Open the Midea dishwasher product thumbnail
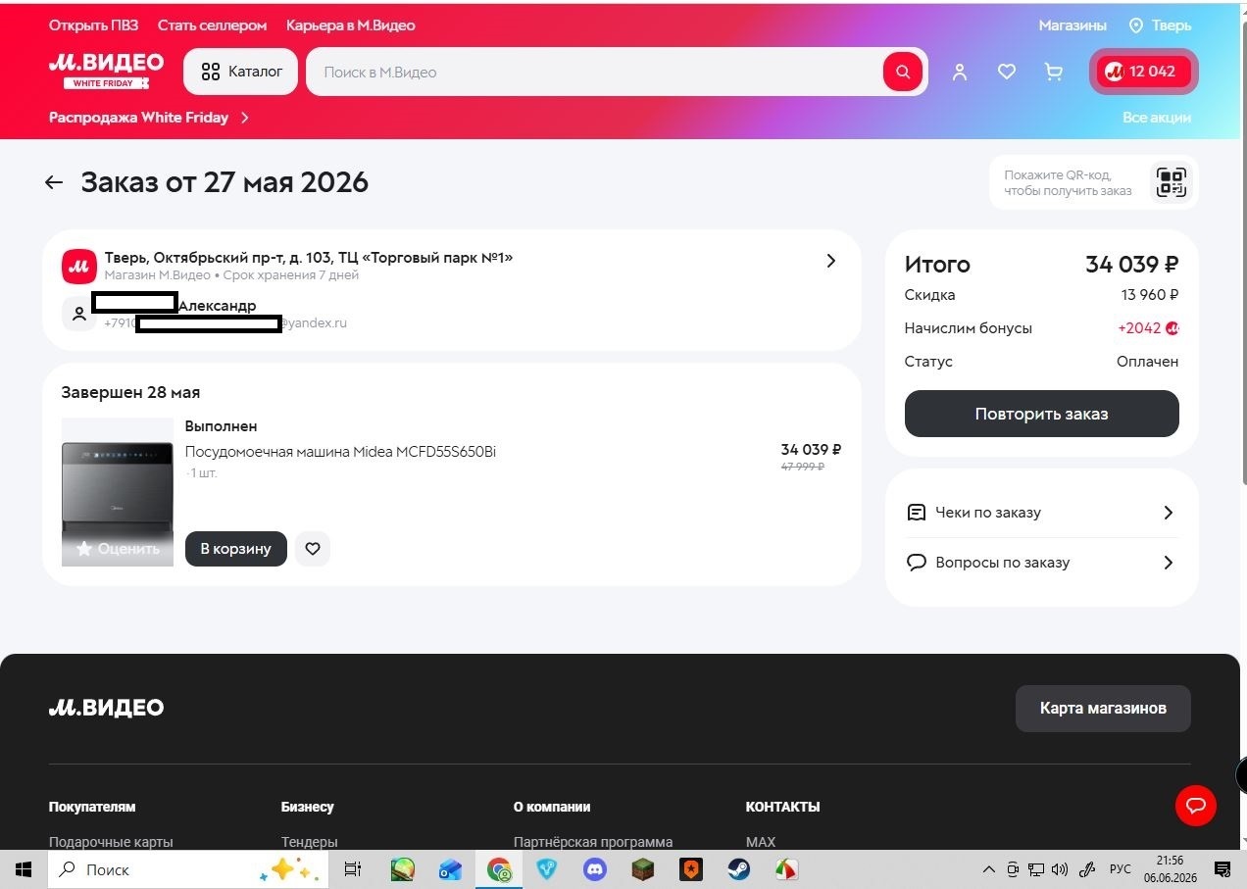Viewport: 1247px width, 889px height. [x=117, y=493]
